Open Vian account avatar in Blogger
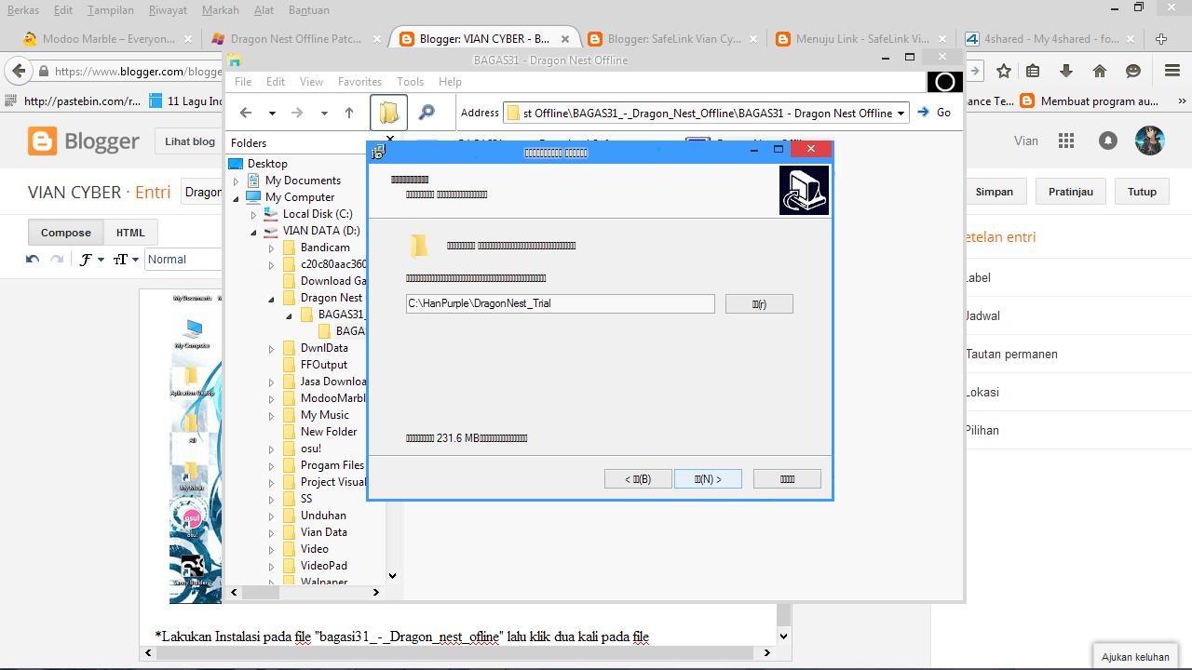The image size is (1192, 670). [x=1150, y=141]
